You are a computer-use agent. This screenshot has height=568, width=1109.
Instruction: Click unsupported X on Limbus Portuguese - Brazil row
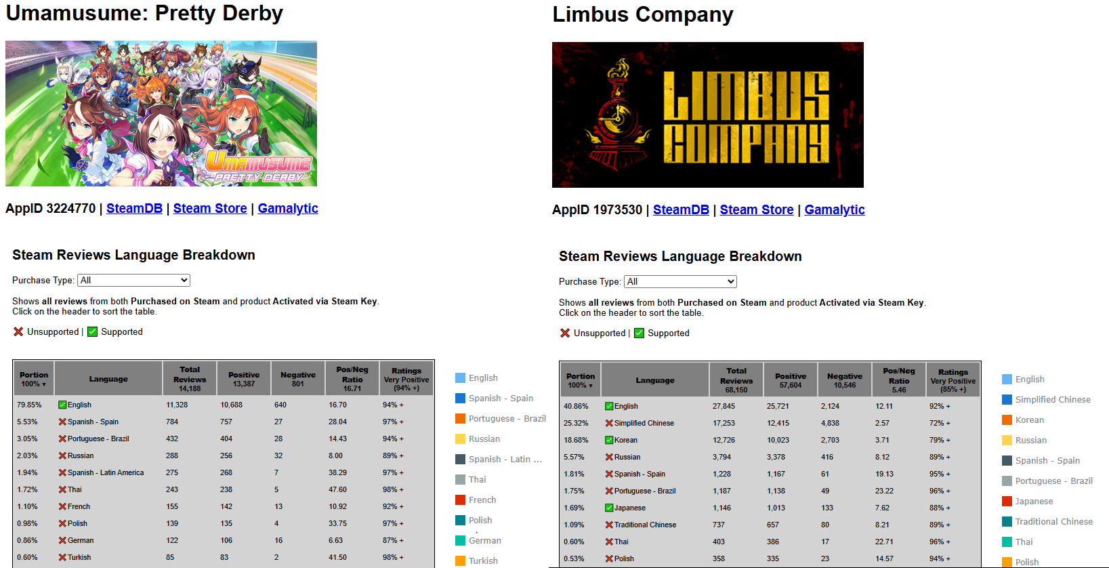click(x=609, y=491)
